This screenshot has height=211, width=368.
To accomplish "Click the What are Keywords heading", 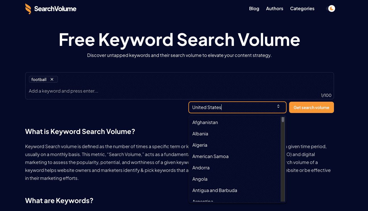I will [59, 201].
